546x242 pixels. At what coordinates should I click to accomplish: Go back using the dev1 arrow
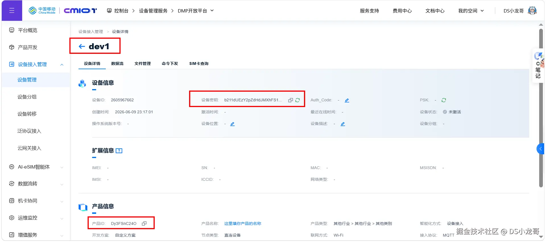coord(82,46)
